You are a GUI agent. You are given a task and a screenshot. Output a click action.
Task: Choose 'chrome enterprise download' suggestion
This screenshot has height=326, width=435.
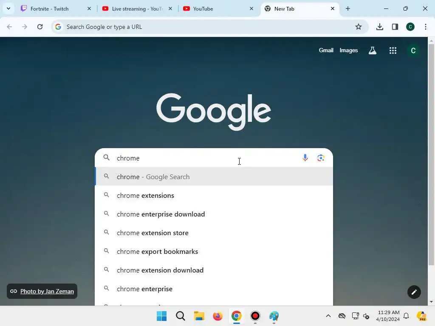coord(214,214)
